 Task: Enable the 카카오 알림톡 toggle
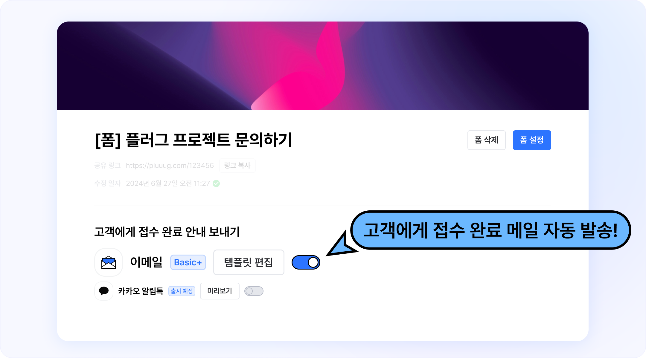254,291
